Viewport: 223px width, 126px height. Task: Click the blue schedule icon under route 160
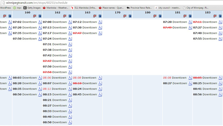tap(40, 16)
